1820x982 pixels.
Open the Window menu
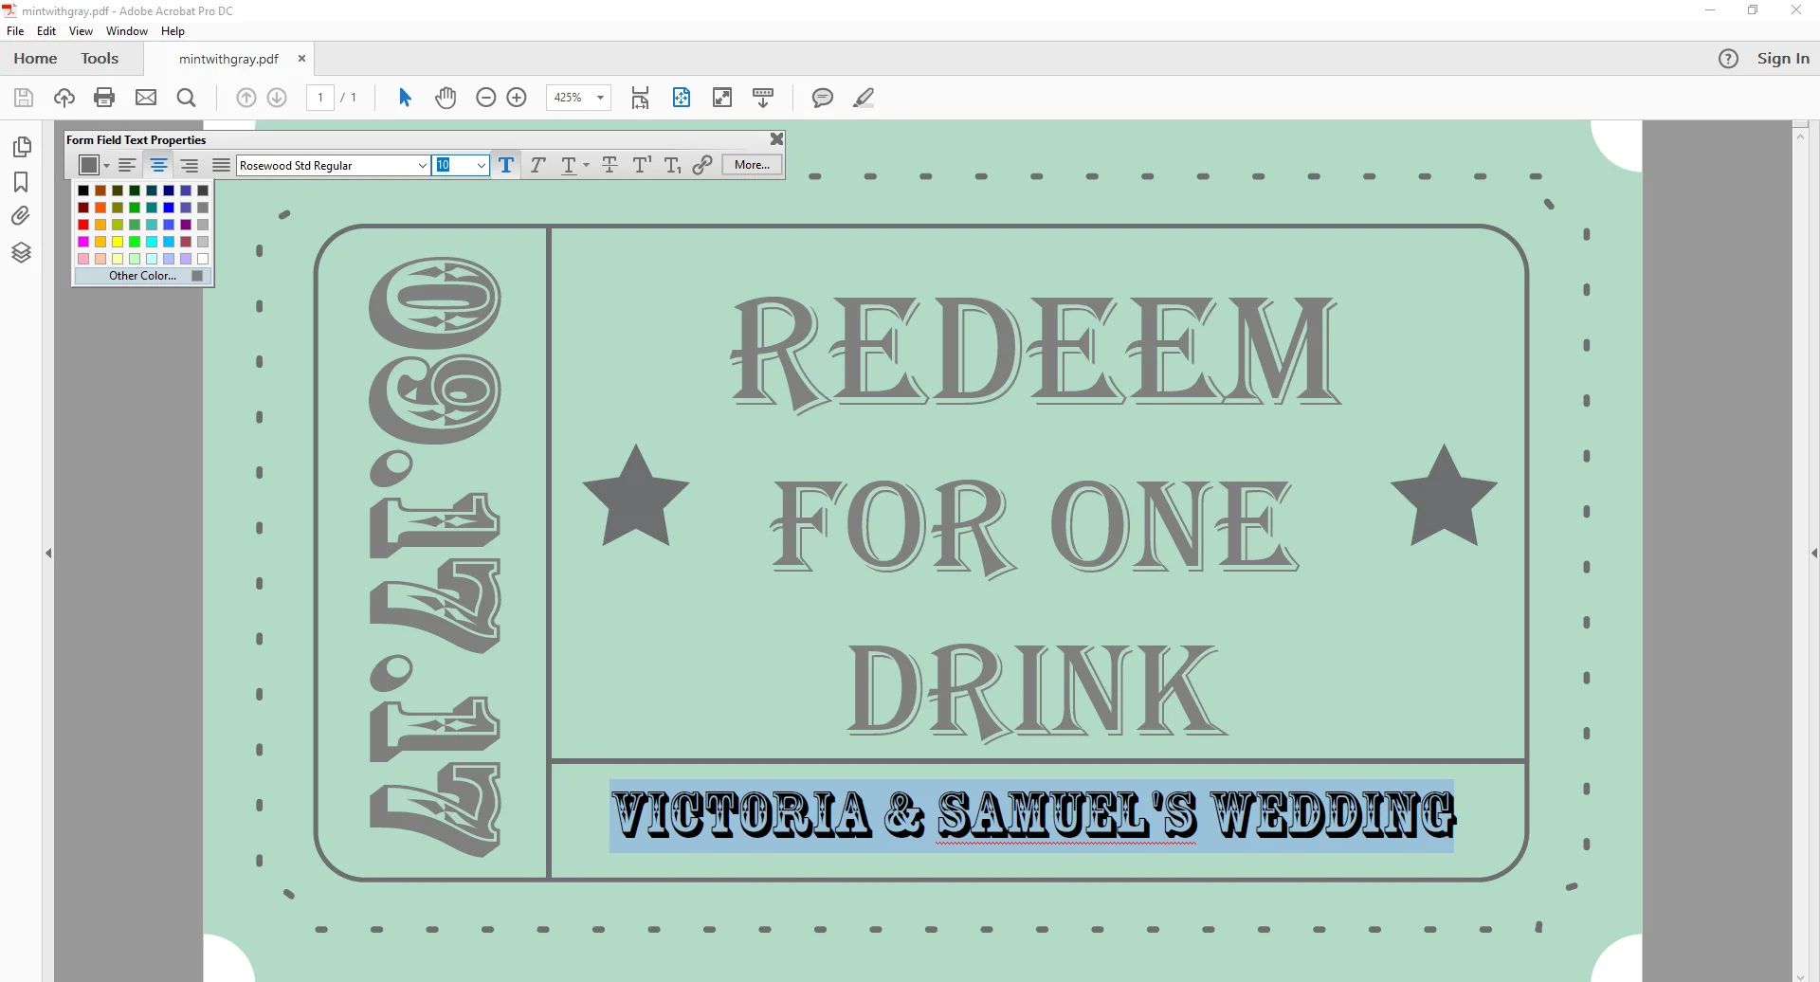127,31
